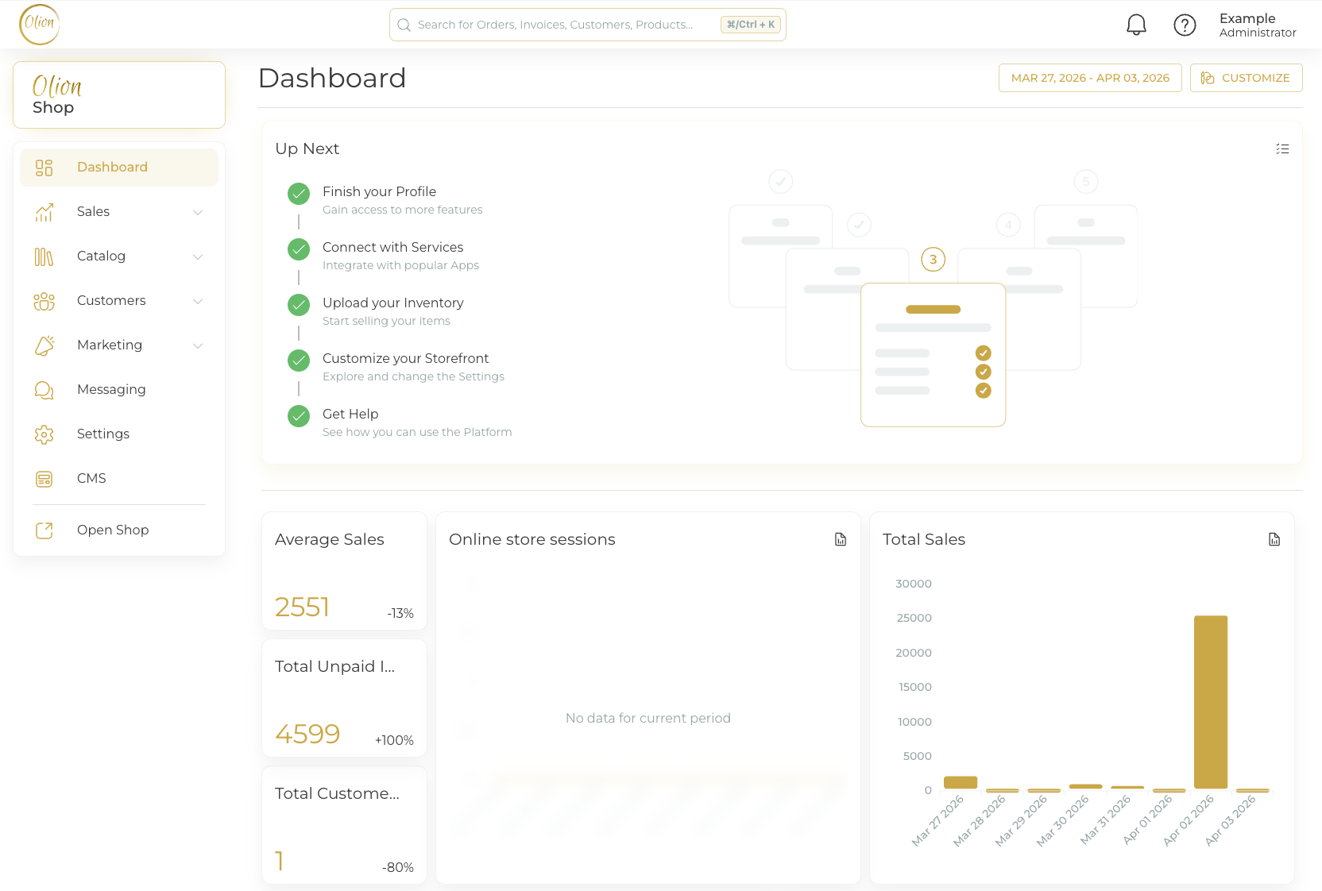Select Dashboard in the left navigation
The height and width of the screenshot is (891, 1322).
click(112, 167)
